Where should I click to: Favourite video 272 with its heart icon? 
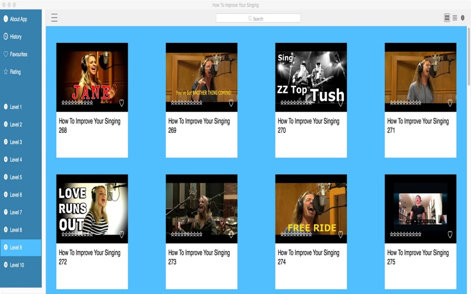(121, 234)
